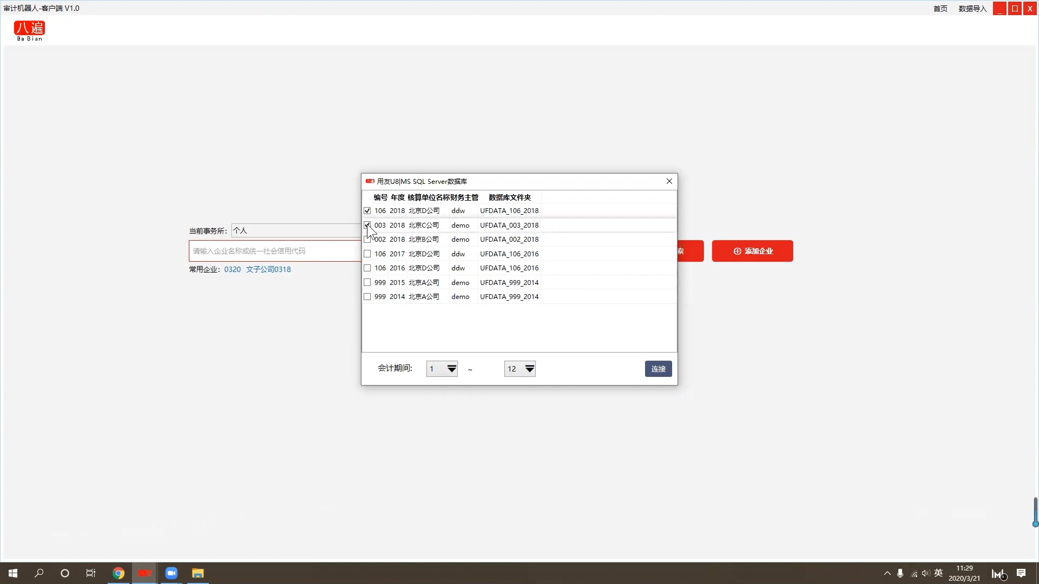Check the 999 2015 北京A公司 checkbox

pyautogui.click(x=367, y=282)
